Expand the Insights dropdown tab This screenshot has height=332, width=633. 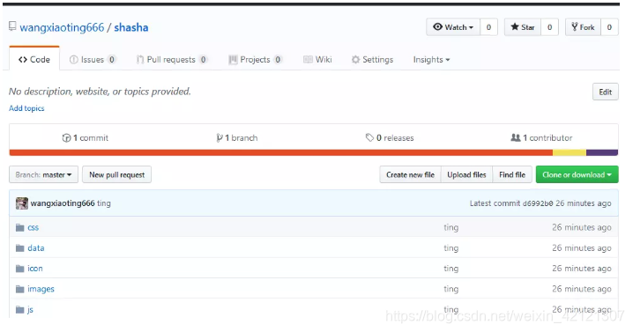point(431,59)
